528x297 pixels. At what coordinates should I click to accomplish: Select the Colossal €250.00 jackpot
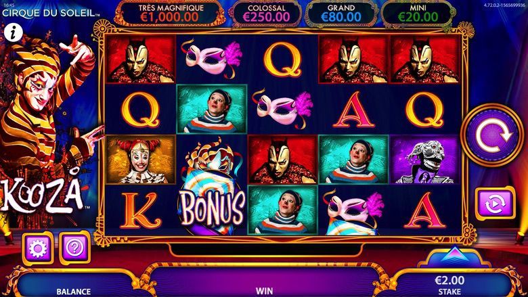pos(266,14)
